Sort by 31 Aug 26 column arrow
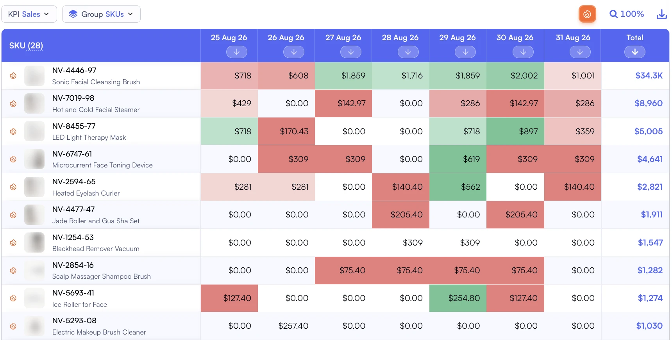Viewport: 672px width, 340px height. pyautogui.click(x=580, y=52)
